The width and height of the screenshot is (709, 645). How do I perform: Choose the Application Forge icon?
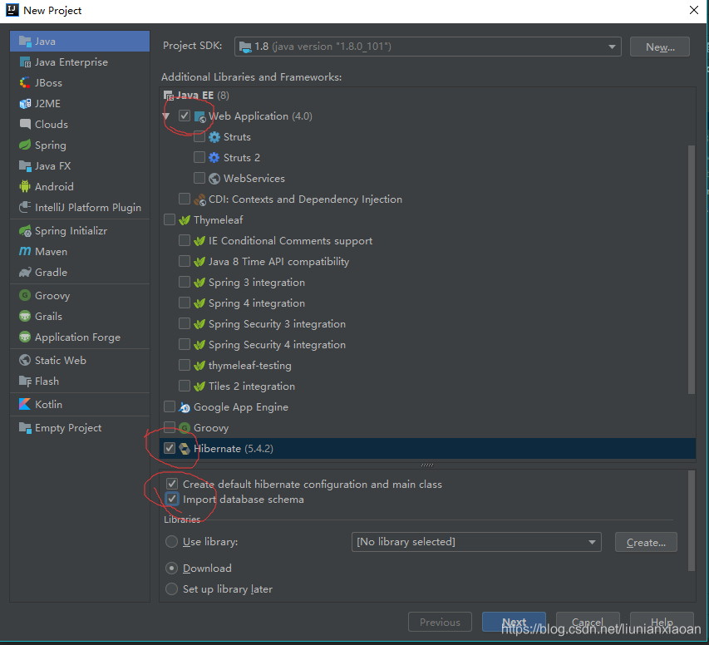(25, 337)
